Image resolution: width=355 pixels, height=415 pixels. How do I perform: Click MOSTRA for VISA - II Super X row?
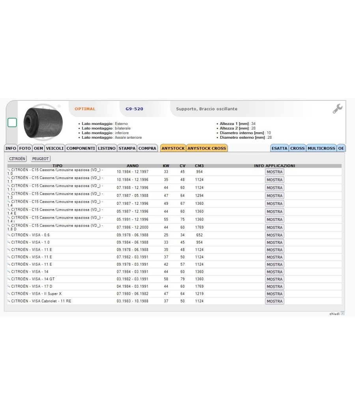pos(275,294)
